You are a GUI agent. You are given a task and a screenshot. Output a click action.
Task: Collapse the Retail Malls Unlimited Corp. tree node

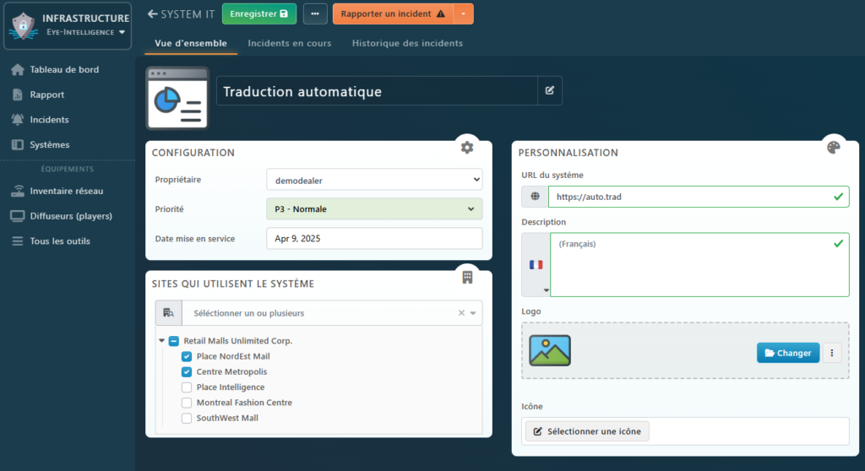[x=160, y=342]
